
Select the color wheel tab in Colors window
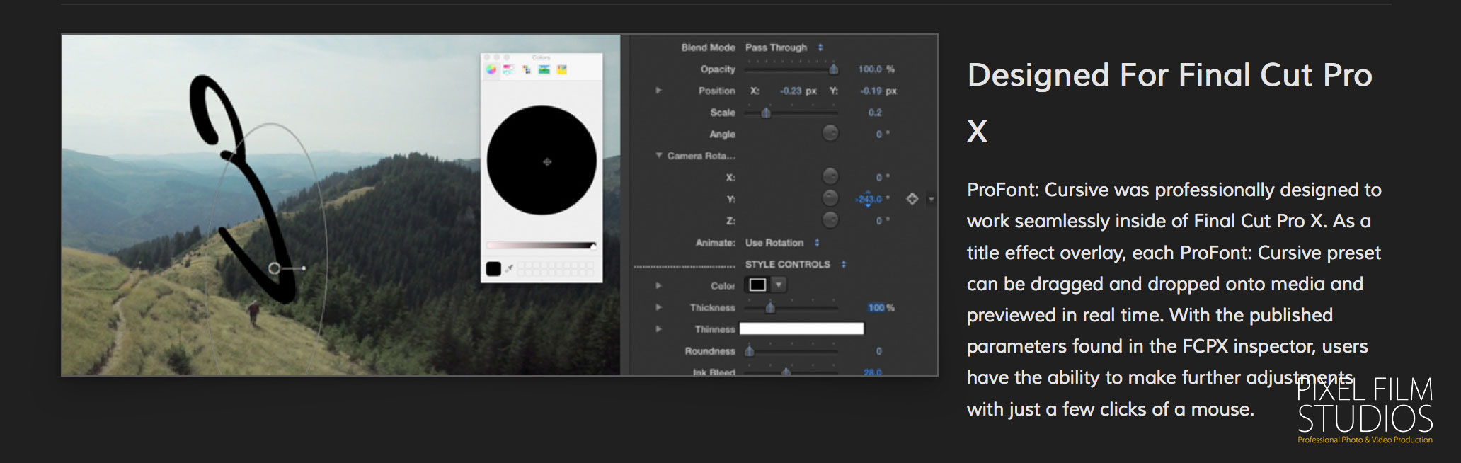coord(491,69)
